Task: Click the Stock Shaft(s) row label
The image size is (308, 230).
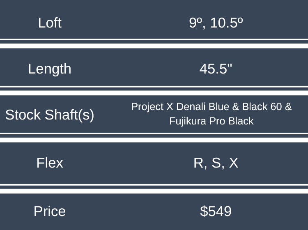Action: 50,115
